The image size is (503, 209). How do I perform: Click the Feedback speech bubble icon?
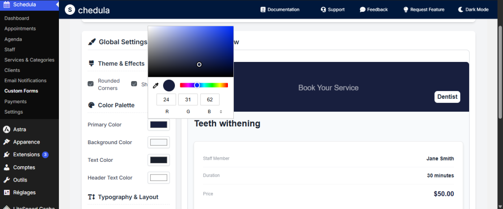pyautogui.click(x=363, y=9)
